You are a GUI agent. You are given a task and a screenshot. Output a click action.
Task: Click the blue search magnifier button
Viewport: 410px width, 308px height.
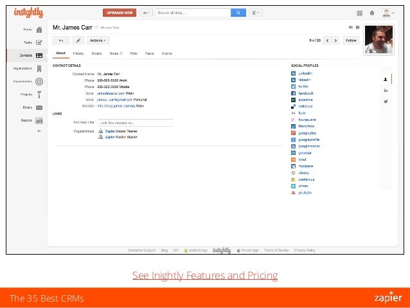(238, 13)
